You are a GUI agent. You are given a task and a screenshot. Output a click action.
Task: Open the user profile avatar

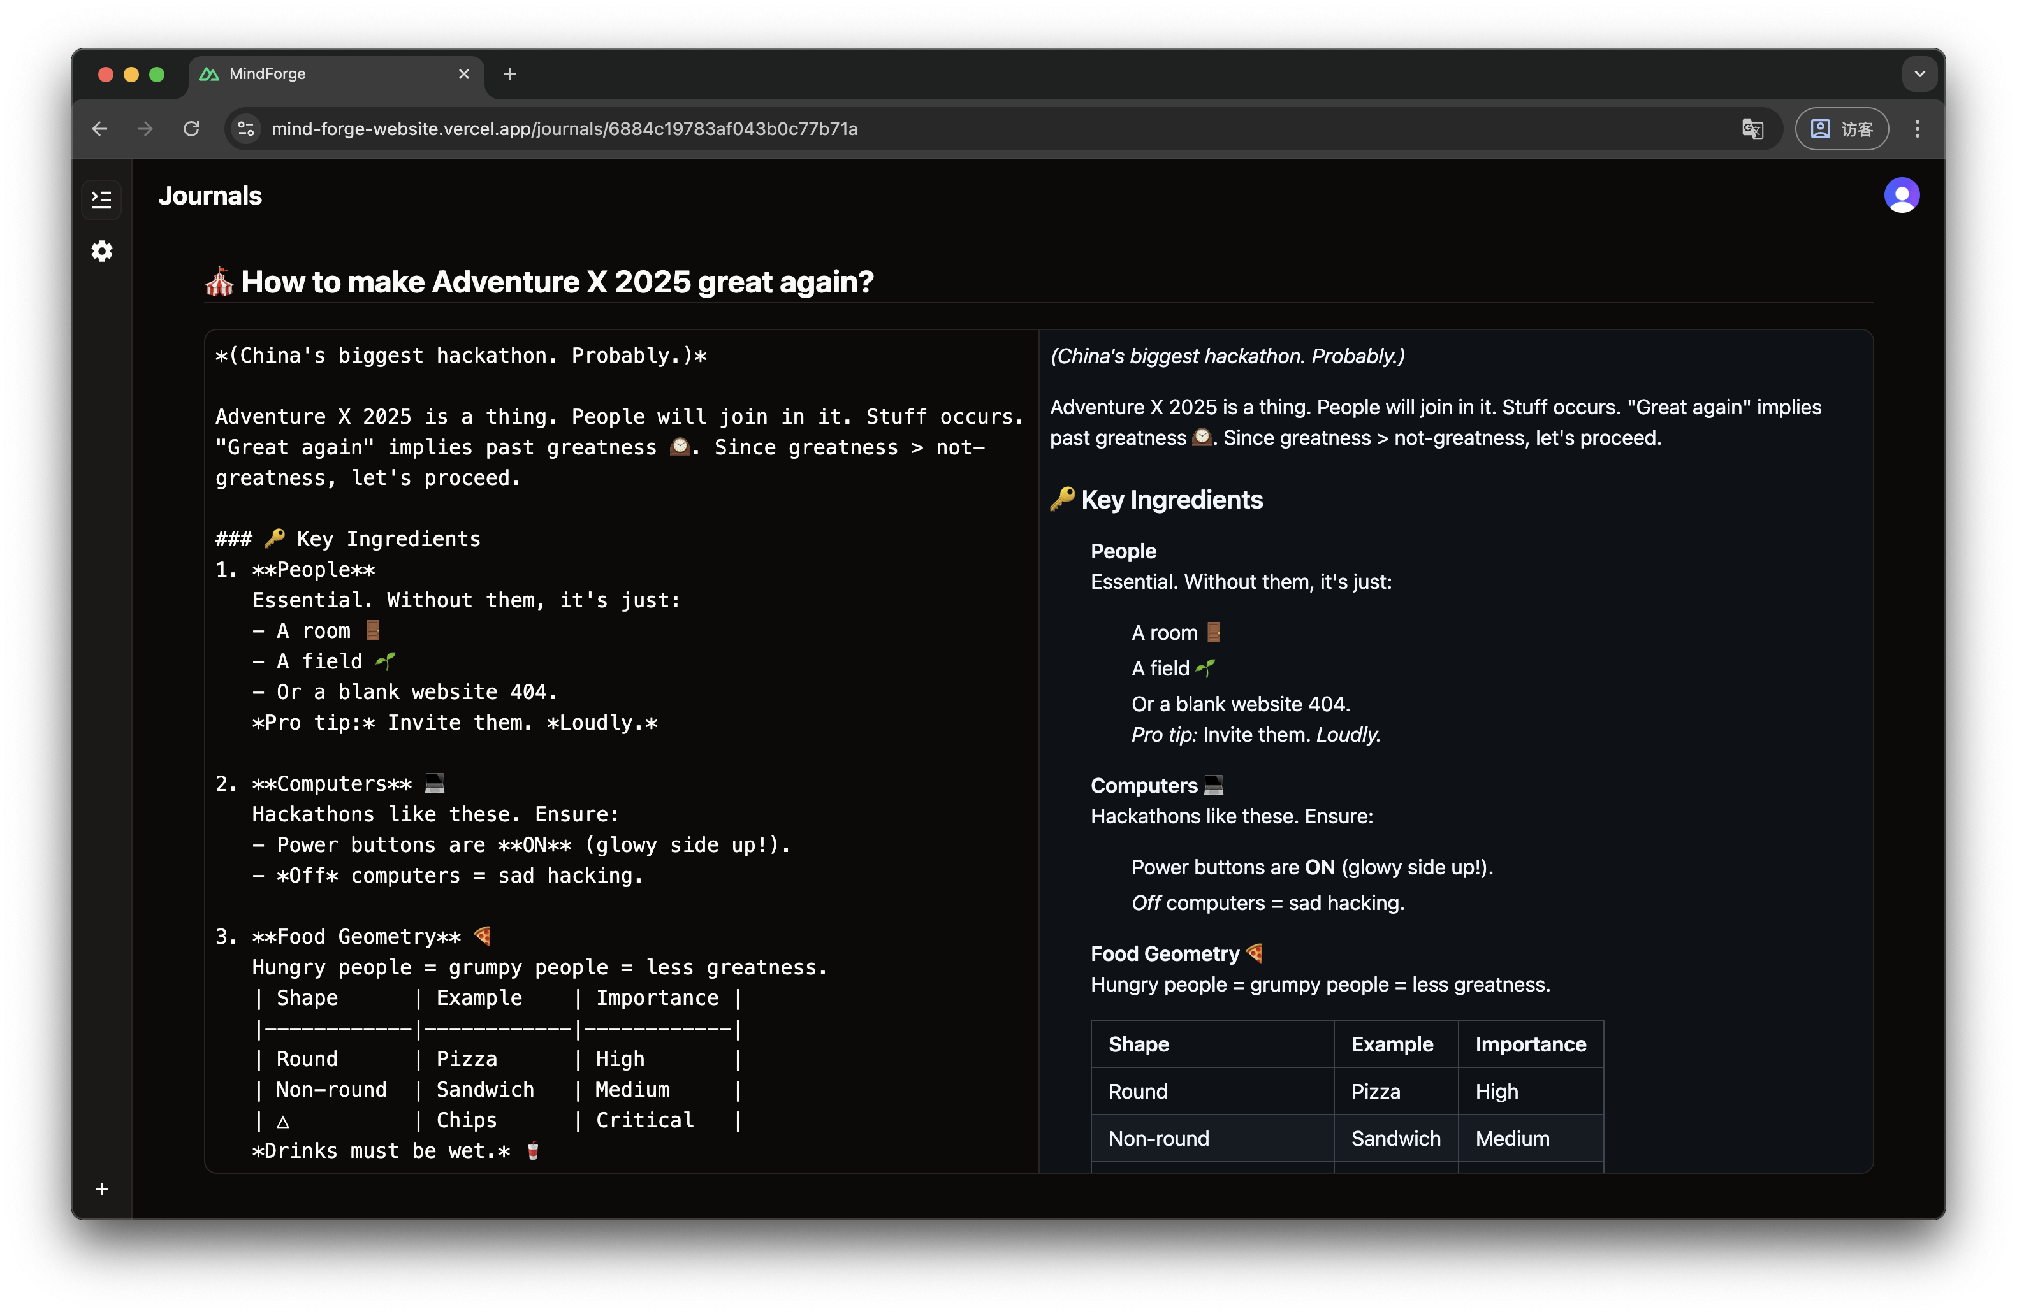tap(1901, 196)
